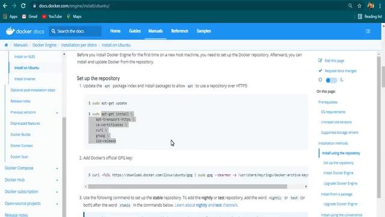Open the Gmail bookmark
Viewport: 385px width, 217px height.
coord(29,16)
